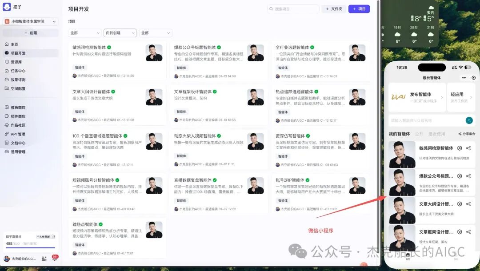Open the 资深仿写智能体 project card

320,150
